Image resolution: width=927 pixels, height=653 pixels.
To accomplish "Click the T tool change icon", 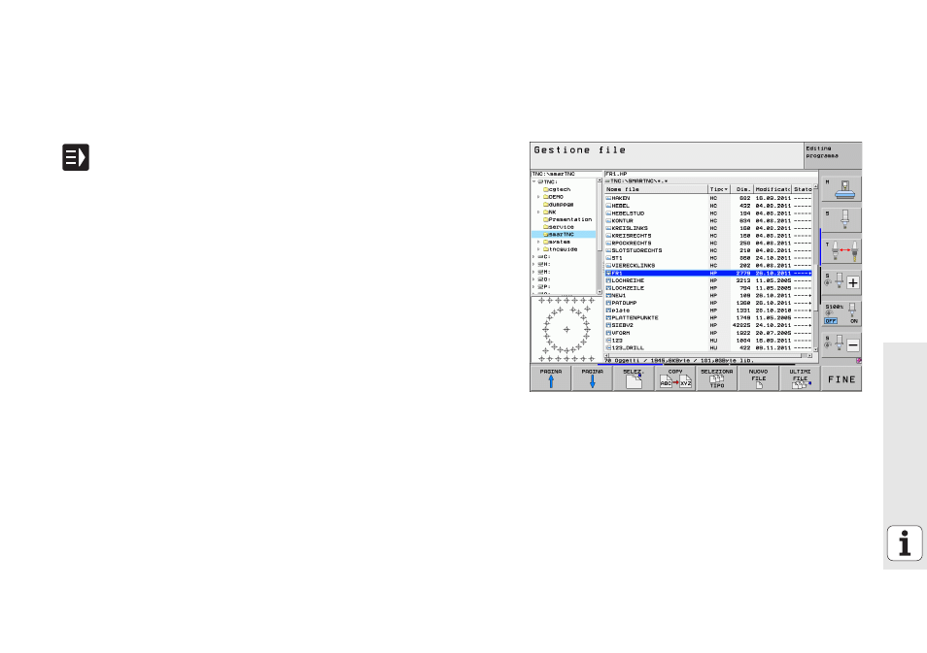I will pyautogui.click(x=841, y=251).
